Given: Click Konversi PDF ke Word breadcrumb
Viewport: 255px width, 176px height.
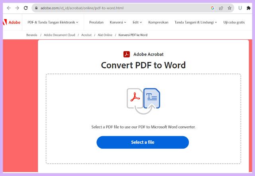Looking at the screenshot, I should pos(133,35).
